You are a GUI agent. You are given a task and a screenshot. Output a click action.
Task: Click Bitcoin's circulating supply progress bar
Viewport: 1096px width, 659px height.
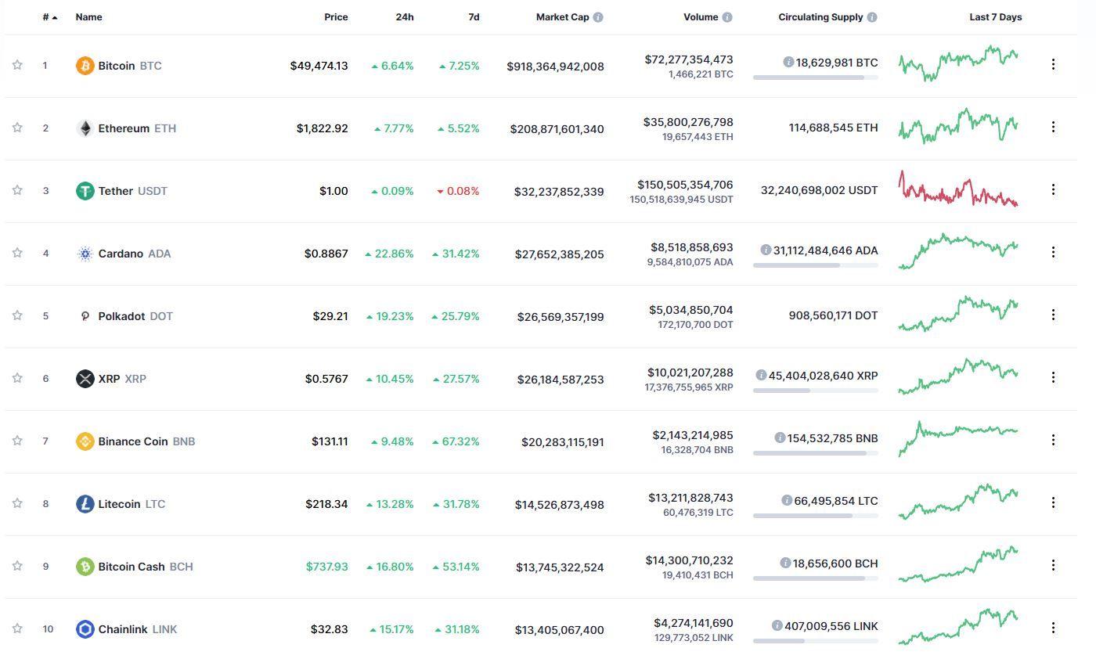(816, 77)
